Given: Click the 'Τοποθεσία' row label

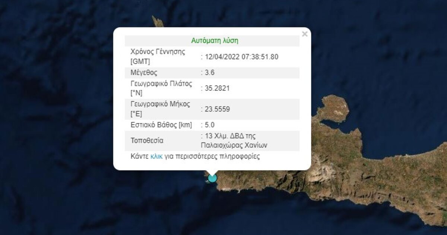Looking at the screenshot, I should pyautogui.click(x=147, y=141).
